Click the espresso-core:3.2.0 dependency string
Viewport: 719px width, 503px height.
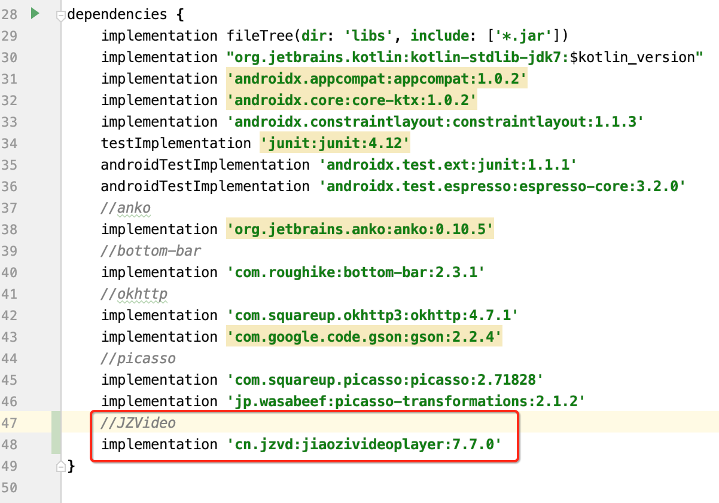pos(501,186)
